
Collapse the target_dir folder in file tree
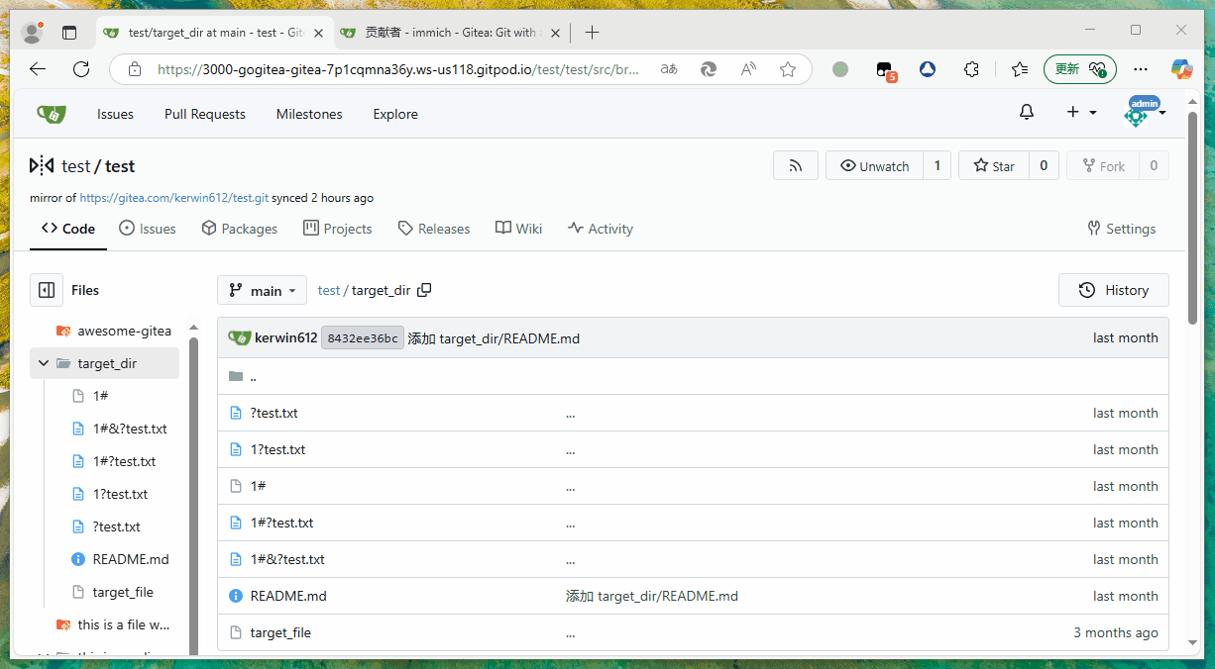coord(44,363)
